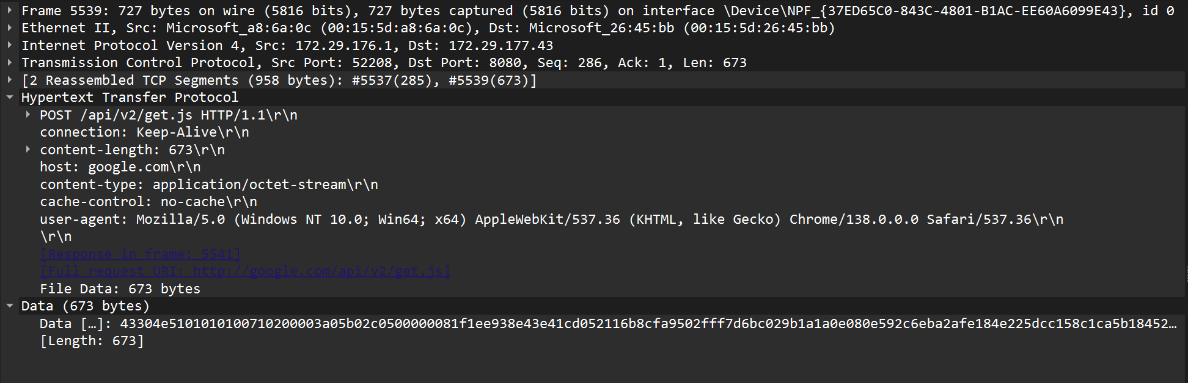Open the Response in frame 5541 link
1188x383 pixels.
tap(141, 254)
